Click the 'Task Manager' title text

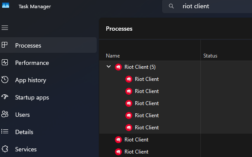pos(35,6)
